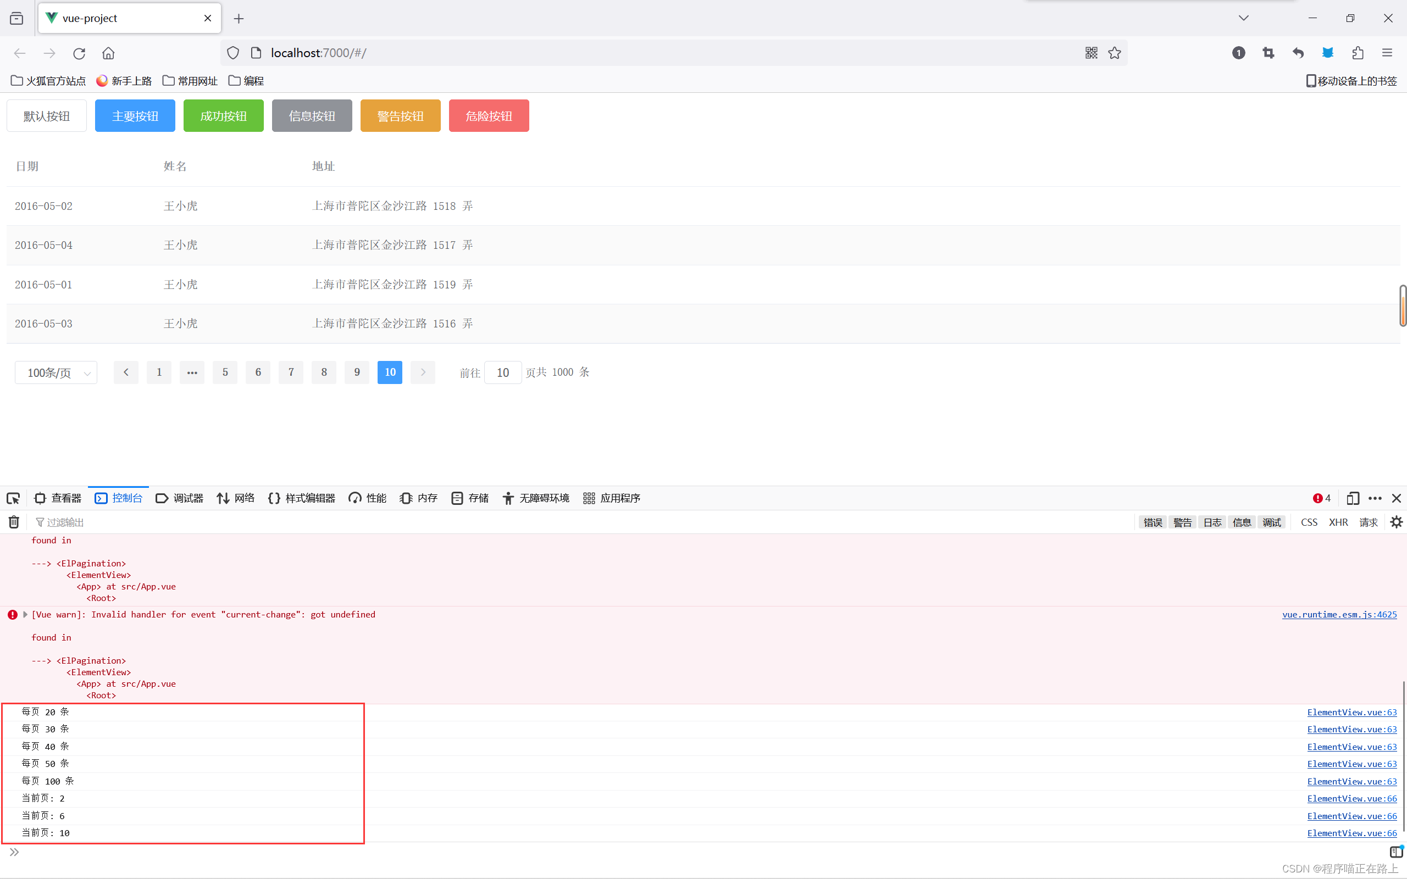The height and width of the screenshot is (879, 1407).
Task: Open a new browser tab
Action: point(239,19)
